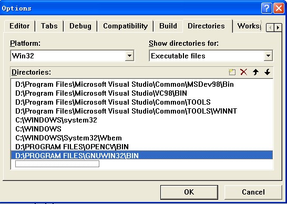Open the Platform dropdown arrow
Image resolution: width=287 pixels, height=204 pixels.
tap(129, 56)
